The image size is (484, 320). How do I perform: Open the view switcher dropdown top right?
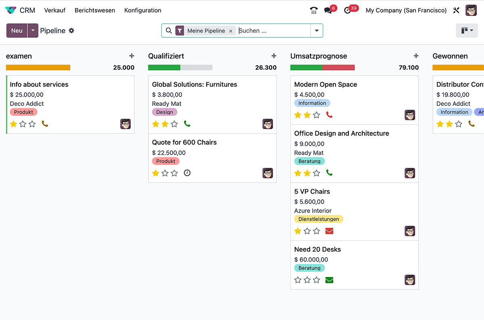coord(467,30)
